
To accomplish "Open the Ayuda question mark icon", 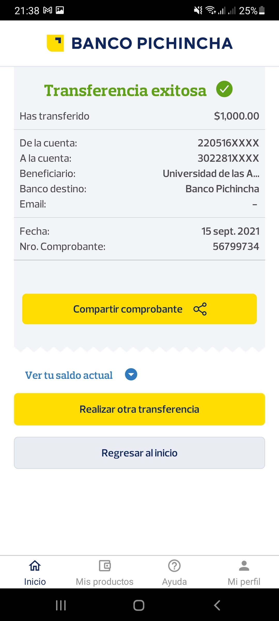I will (x=174, y=566).
